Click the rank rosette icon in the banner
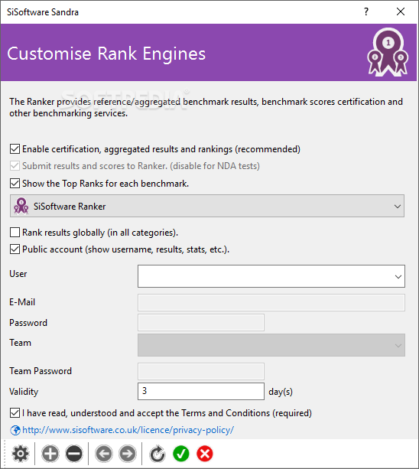The height and width of the screenshot is (469, 419). point(388,52)
